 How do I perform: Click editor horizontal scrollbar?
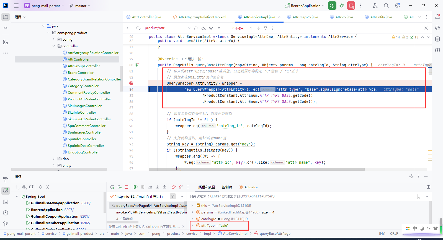coord(257,169)
